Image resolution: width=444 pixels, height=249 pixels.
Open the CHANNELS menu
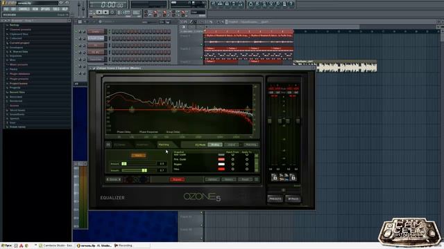tap(24, 9)
